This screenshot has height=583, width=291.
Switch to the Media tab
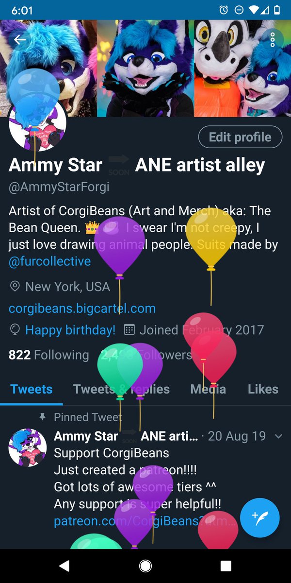[208, 389]
